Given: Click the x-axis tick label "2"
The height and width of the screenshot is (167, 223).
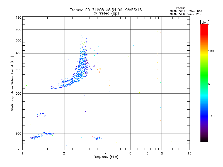Looking at the screenshot, I should click(64, 154).
